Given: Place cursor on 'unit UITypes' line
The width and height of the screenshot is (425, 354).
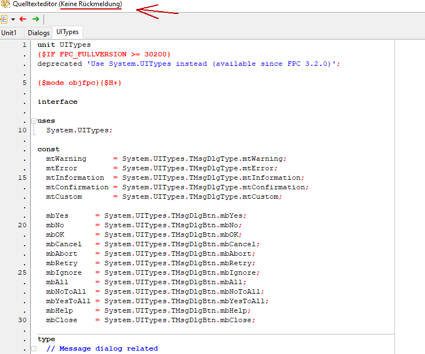Looking at the screenshot, I should (x=64, y=45).
